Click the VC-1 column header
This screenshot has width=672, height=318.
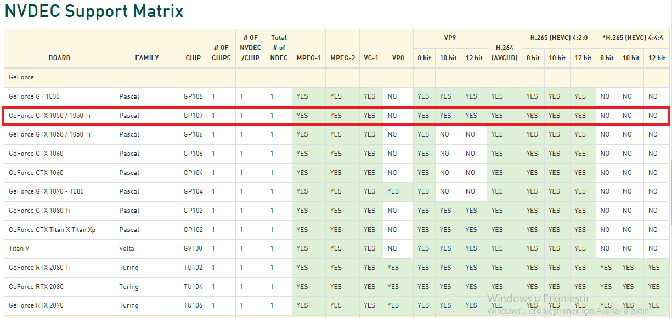[x=371, y=58]
